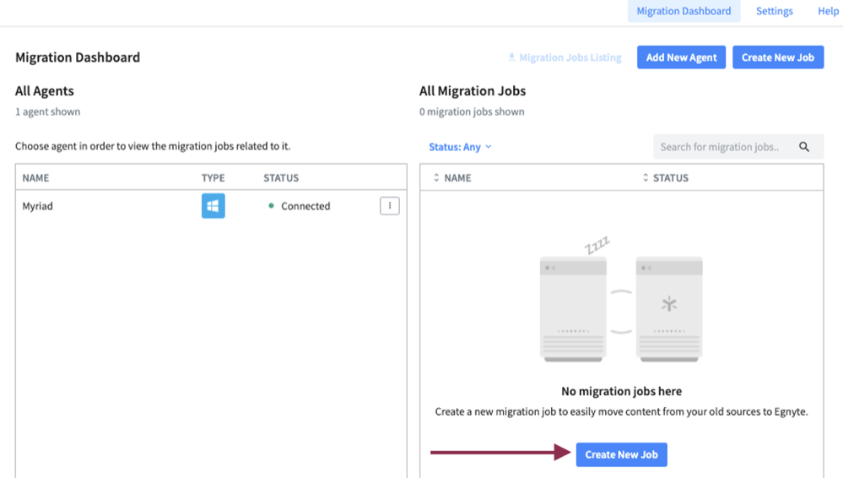843x478 pixels.
Task: Click the Migration Jobs Listing download link
Action: click(565, 57)
